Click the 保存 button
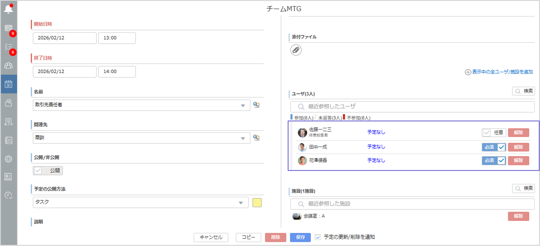The image size is (540, 246). (x=300, y=237)
